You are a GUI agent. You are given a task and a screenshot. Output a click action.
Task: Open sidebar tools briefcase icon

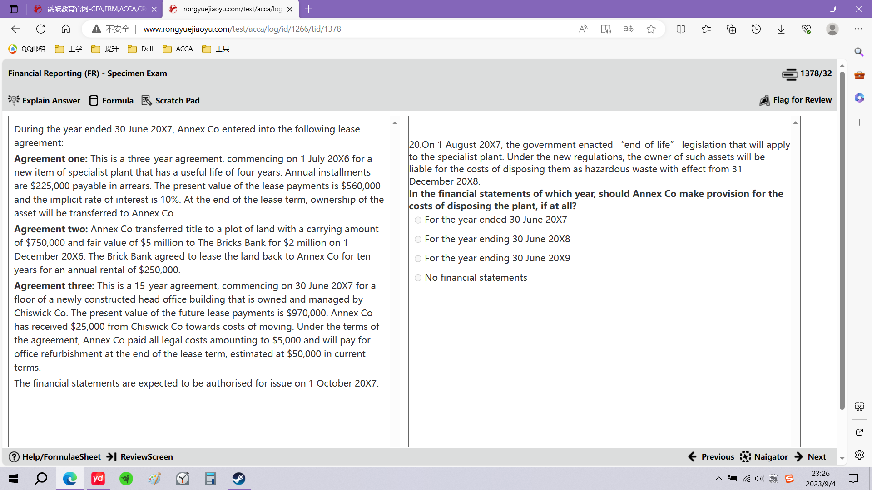pyautogui.click(x=859, y=75)
